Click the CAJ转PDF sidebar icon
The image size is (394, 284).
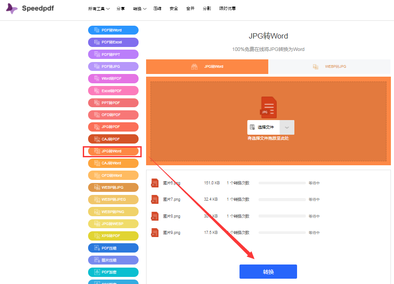point(97,139)
